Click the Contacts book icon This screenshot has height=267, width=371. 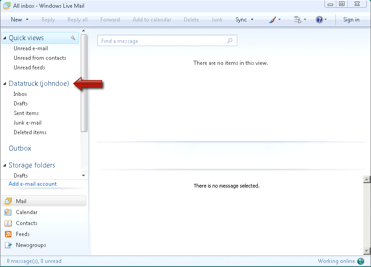[8, 223]
